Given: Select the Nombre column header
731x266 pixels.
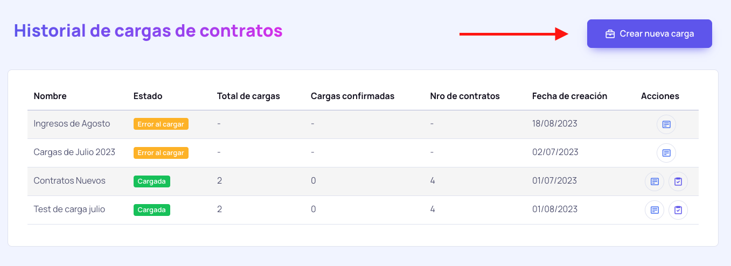Looking at the screenshot, I should pyautogui.click(x=50, y=96).
